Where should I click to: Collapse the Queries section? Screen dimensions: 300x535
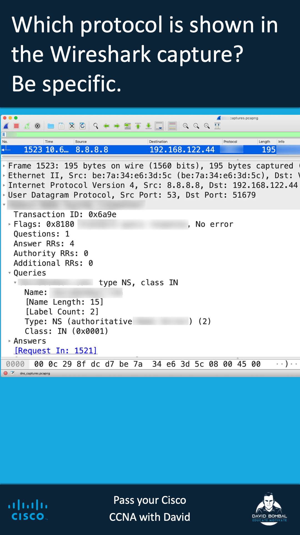click(x=9, y=273)
